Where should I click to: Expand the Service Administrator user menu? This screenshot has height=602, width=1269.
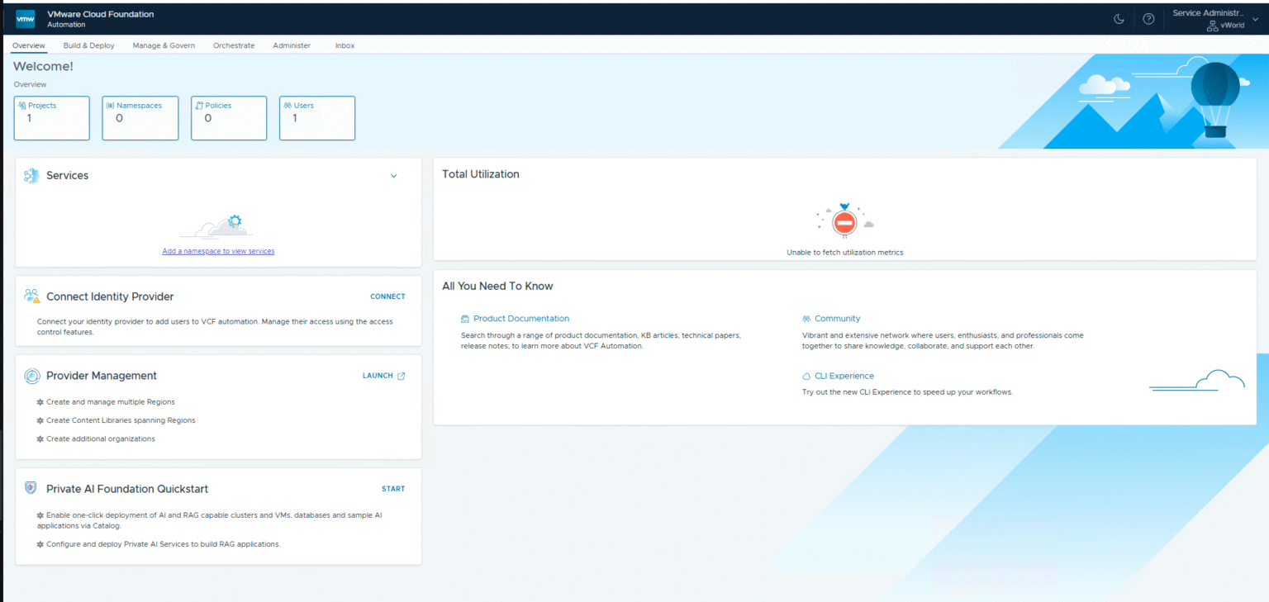pyautogui.click(x=1214, y=19)
